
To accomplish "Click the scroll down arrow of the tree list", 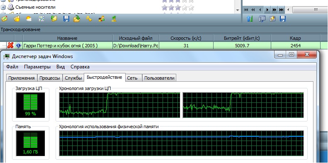I will tap(238, 10).
